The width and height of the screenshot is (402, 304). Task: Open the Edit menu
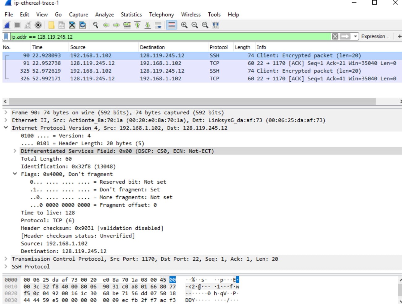[24, 15]
